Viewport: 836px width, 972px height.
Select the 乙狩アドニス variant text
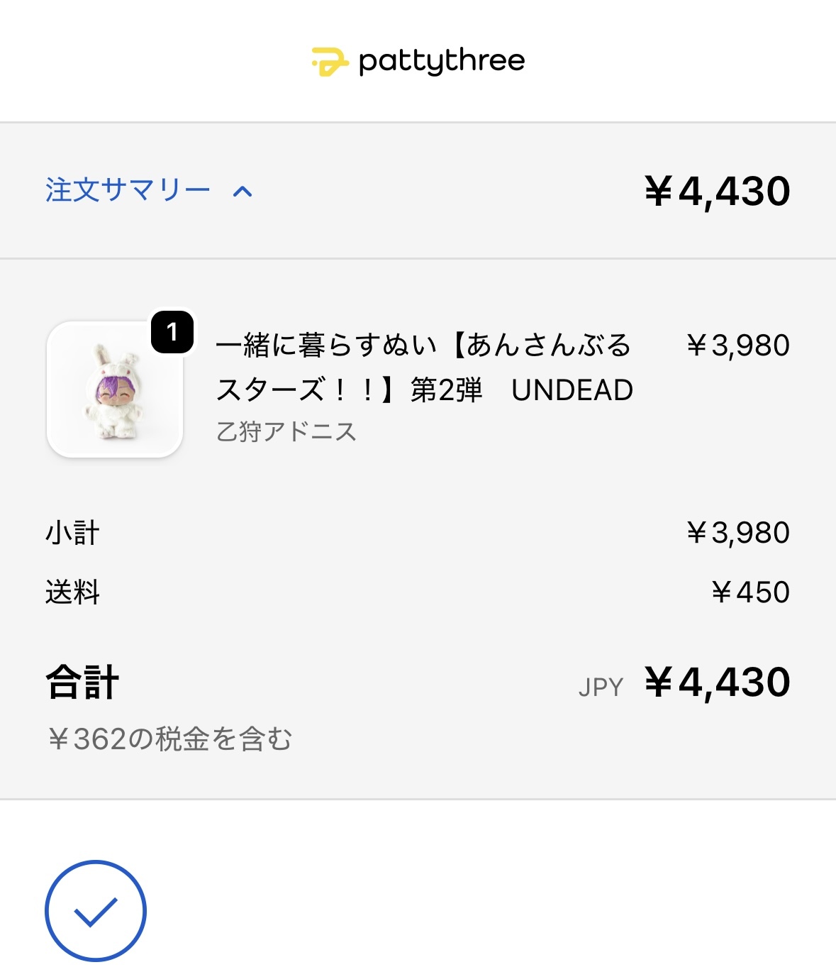pyautogui.click(x=286, y=431)
